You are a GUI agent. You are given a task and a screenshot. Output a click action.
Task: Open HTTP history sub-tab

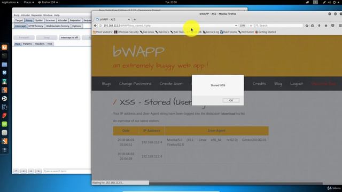tap(36, 26)
